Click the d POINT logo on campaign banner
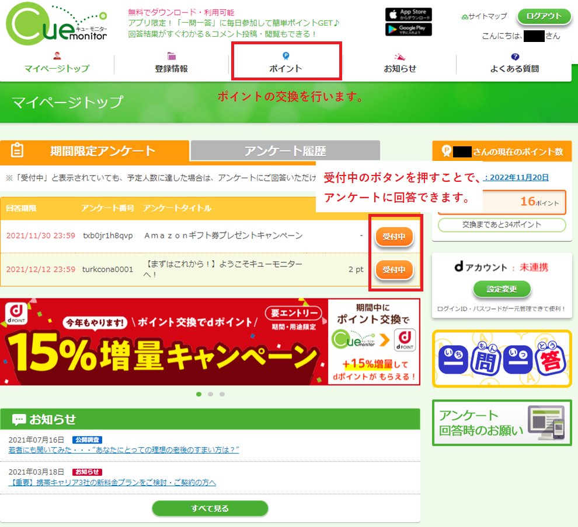Image resolution: width=578 pixels, height=527 pixels. (16, 312)
